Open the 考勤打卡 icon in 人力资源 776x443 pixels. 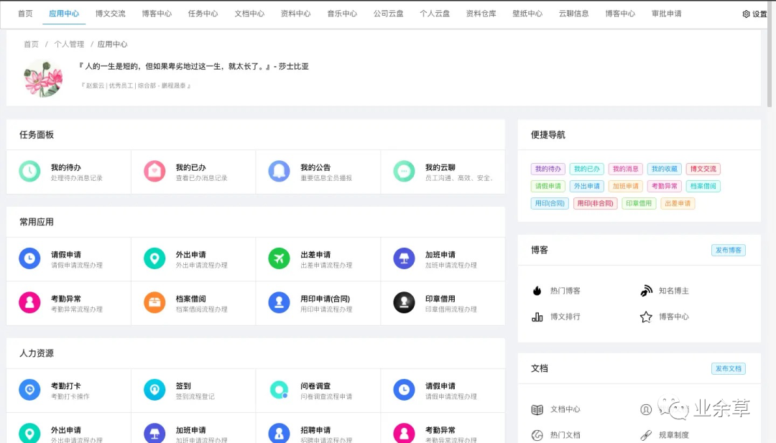(x=29, y=391)
